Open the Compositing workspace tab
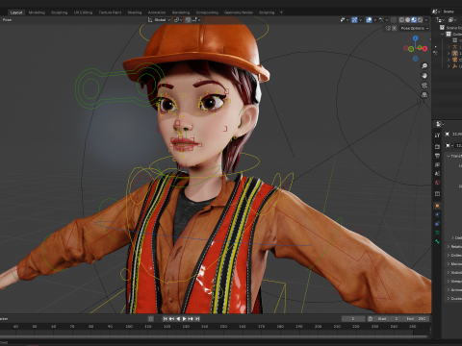Screen dimensions: 462x346 pos(207,12)
